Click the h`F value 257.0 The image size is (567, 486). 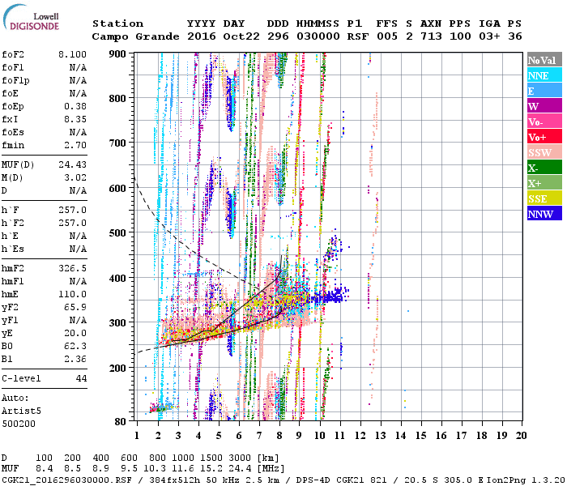[72, 210]
